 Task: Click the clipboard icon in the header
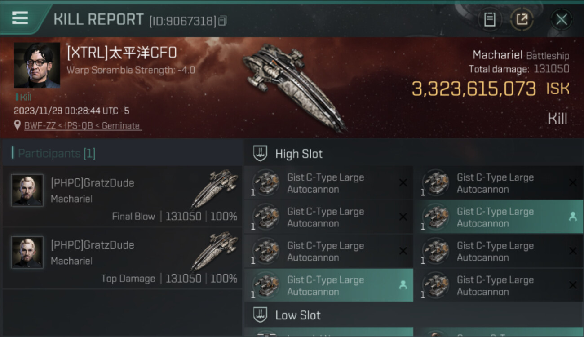(489, 19)
